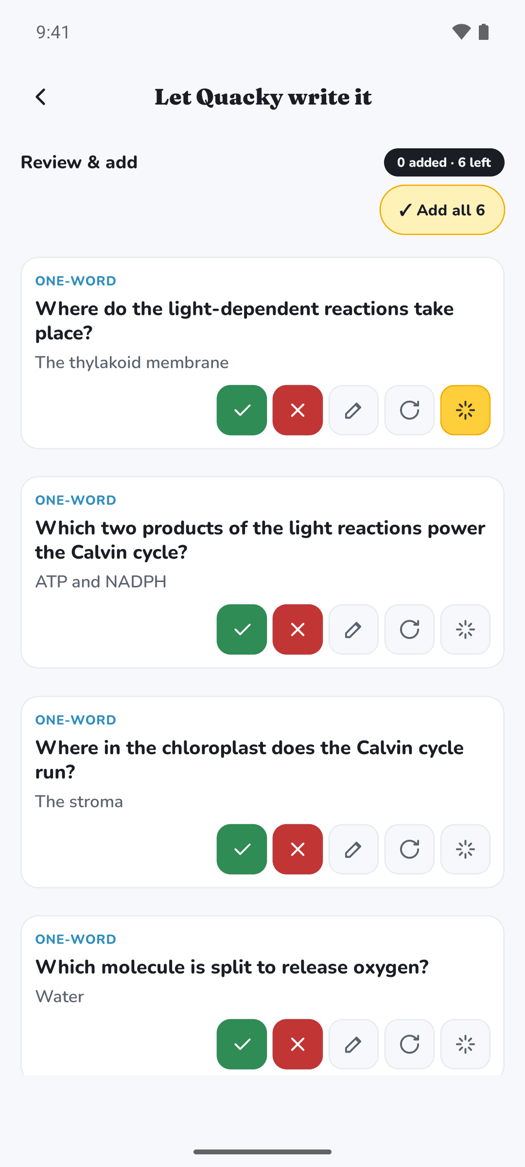525x1167 pixels.
Task: Discard the Calvin cycle products question
Action: tap(298, 630)
